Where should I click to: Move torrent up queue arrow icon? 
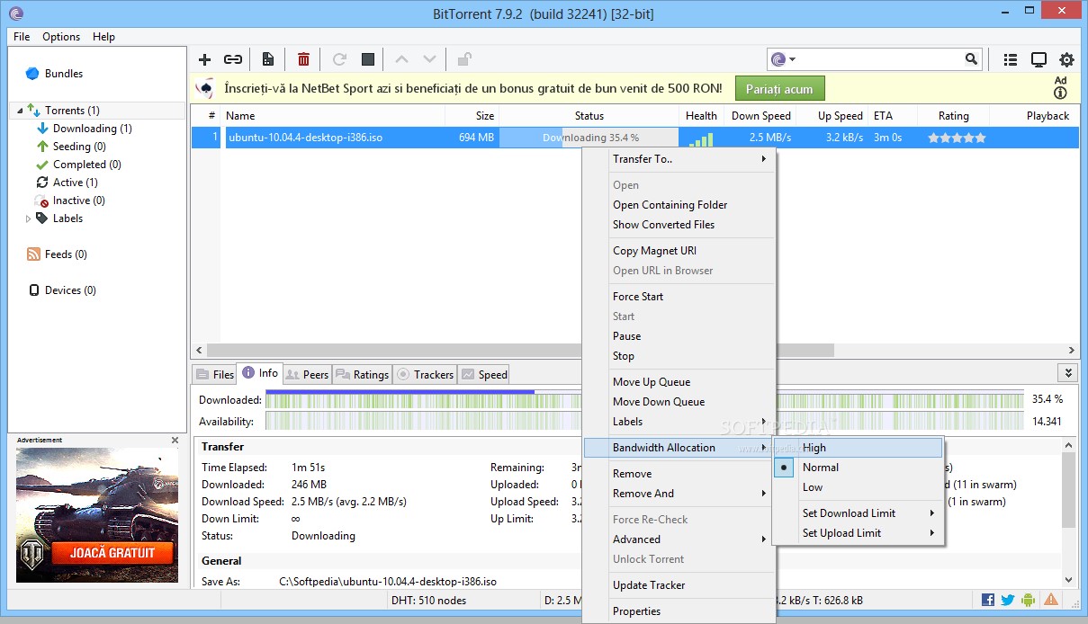click(401, 59)
